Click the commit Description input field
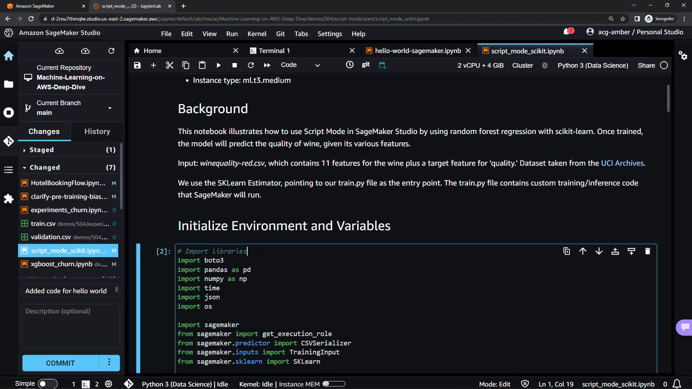This screenshot has width=692, height=389. (x=71, y=326)
